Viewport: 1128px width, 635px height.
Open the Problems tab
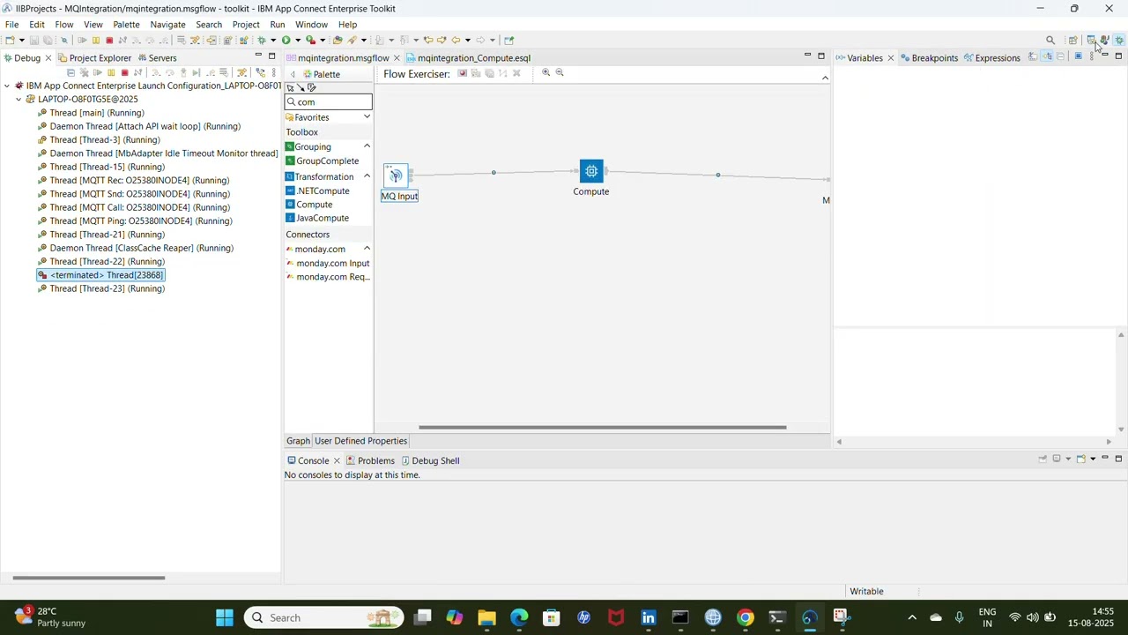point(370,460)
